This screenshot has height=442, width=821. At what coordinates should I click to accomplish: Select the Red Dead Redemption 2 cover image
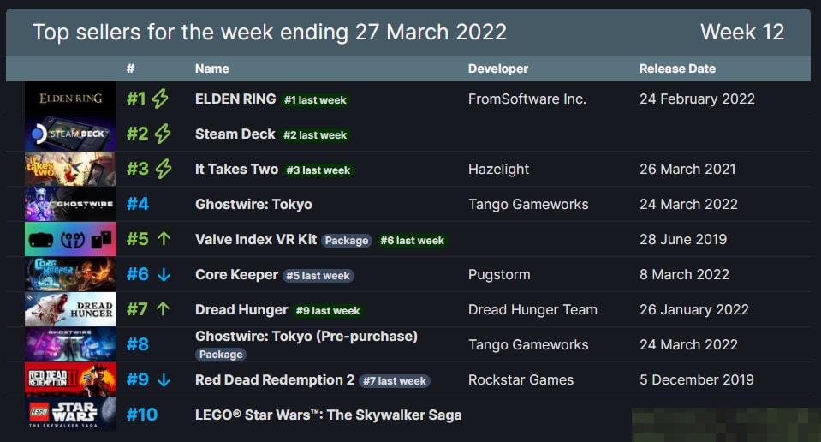(x=71, y=379)
